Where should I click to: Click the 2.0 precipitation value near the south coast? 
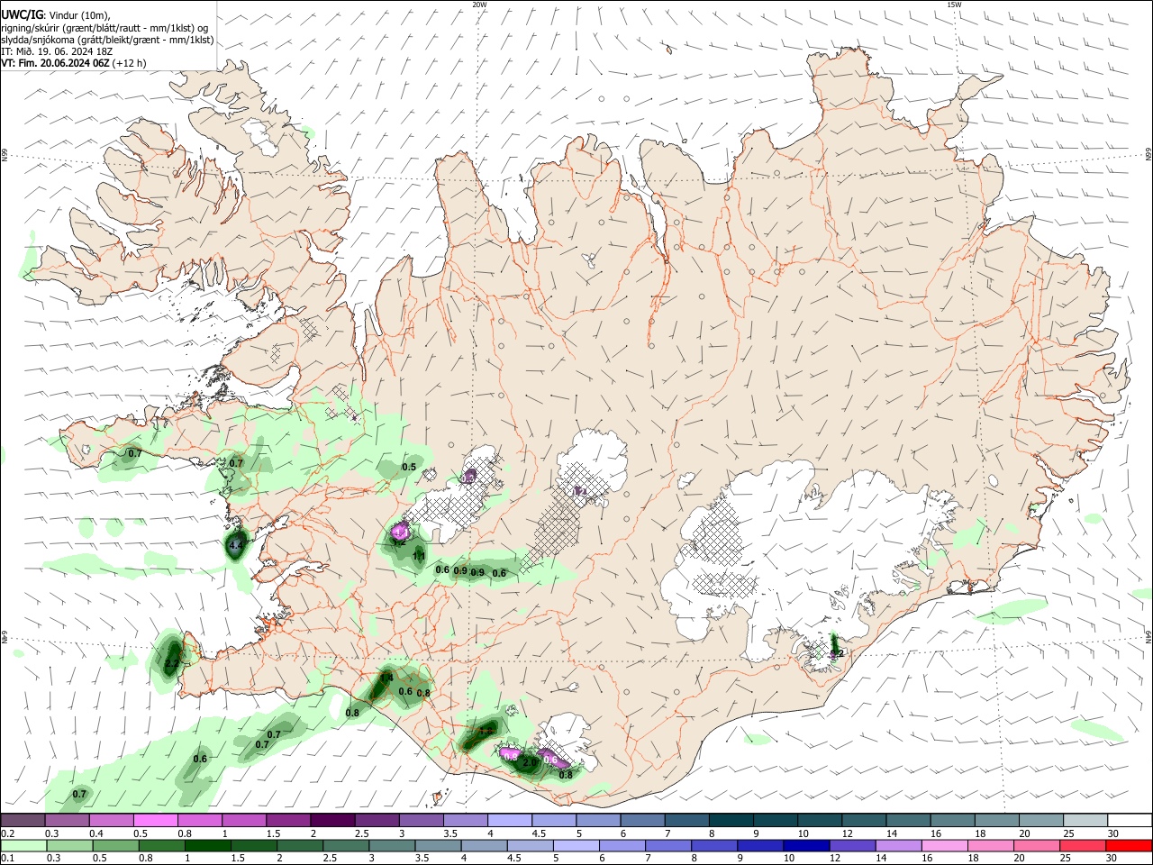point(531,763)
